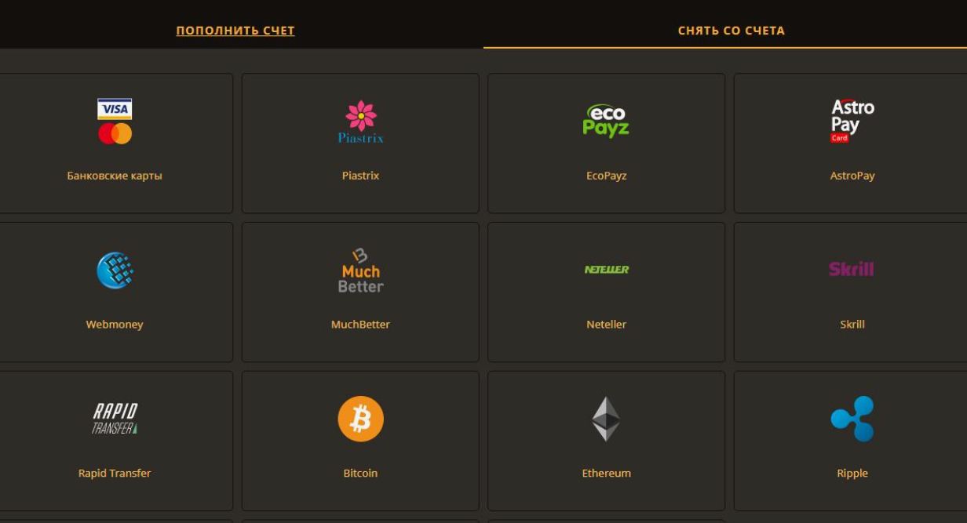Switch to the Пополнить счет tab
The width and height of the screenshot is (967, 523).
coord(235,31)
